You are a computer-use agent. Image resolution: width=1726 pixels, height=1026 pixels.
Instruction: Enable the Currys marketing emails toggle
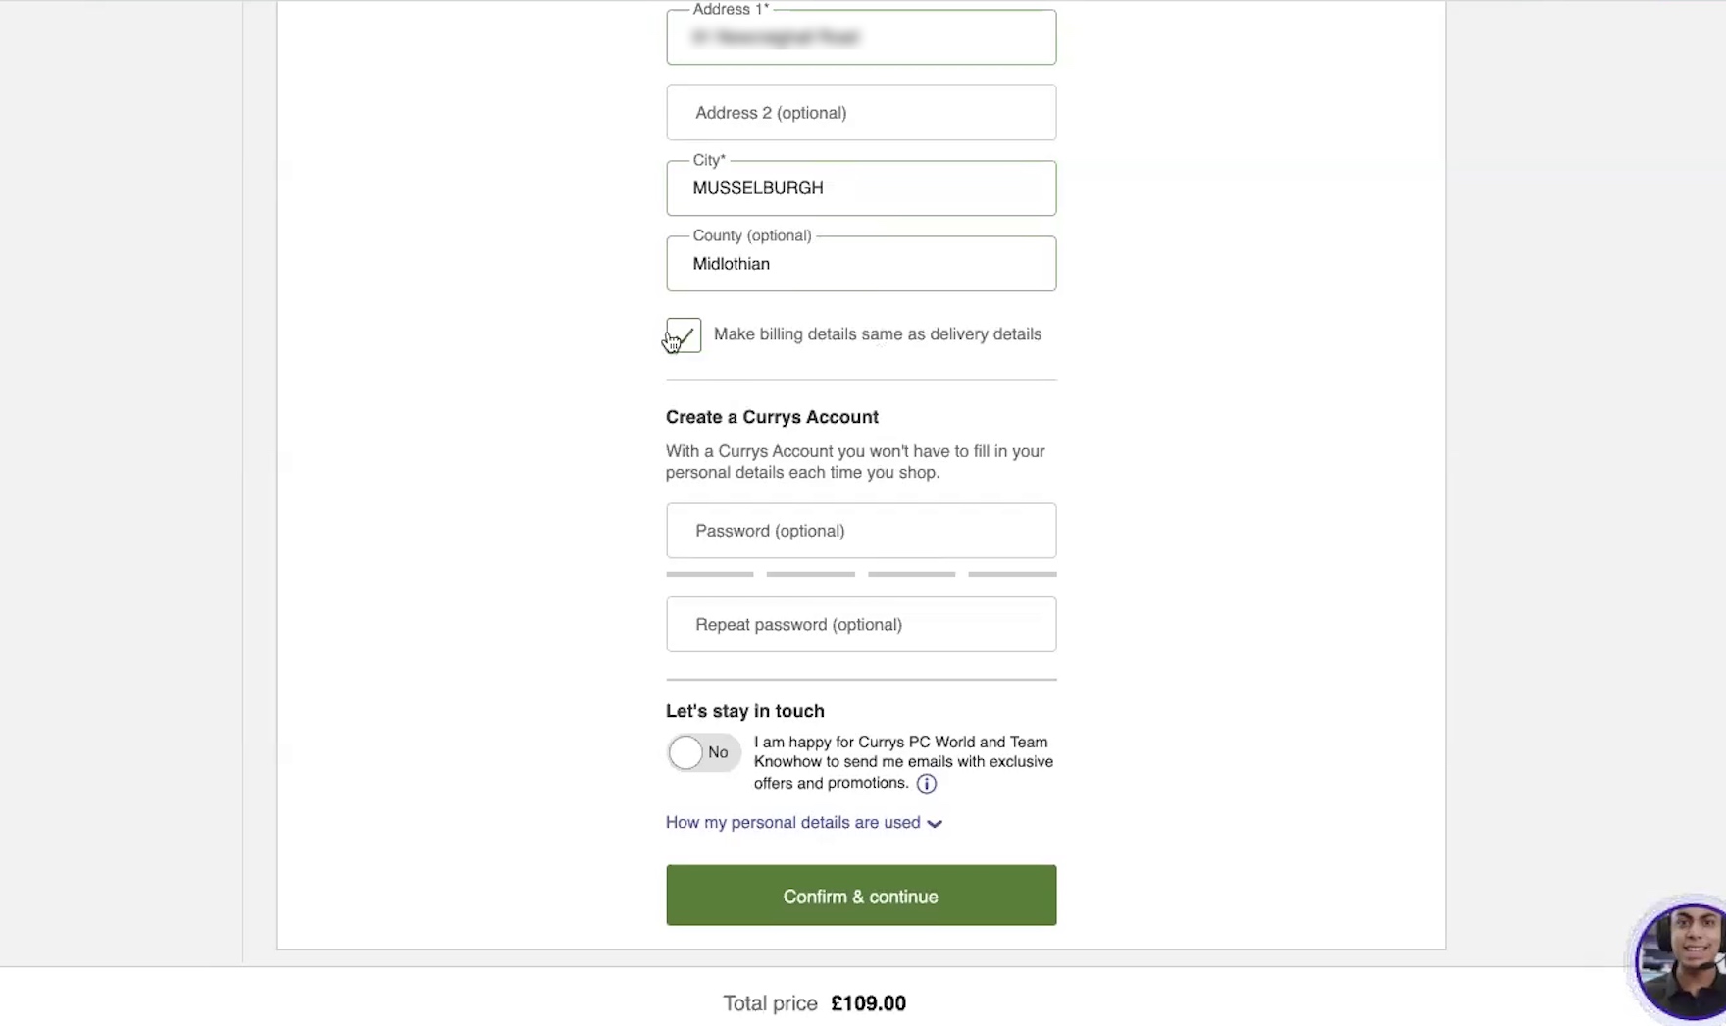[703, 753]
